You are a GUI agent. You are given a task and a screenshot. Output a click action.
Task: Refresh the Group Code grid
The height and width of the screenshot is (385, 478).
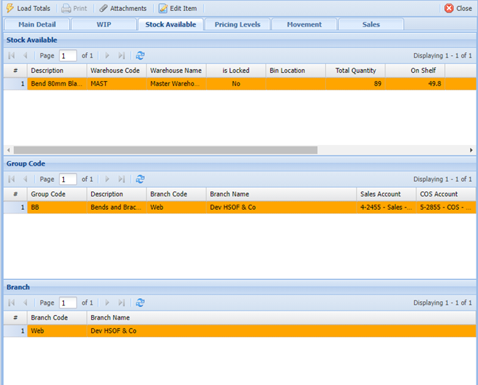pyautogui.click(x=140, y=179)
